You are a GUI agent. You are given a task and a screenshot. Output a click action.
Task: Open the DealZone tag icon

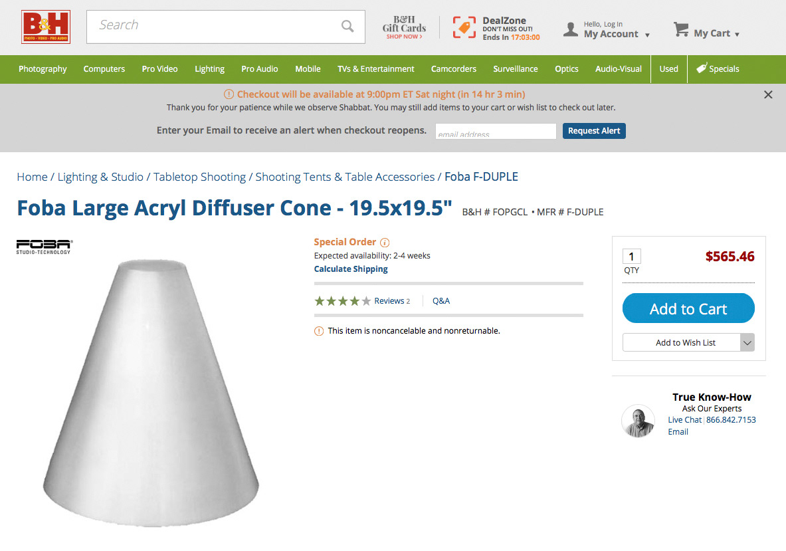pyautogui.click(x=464, y=27)
